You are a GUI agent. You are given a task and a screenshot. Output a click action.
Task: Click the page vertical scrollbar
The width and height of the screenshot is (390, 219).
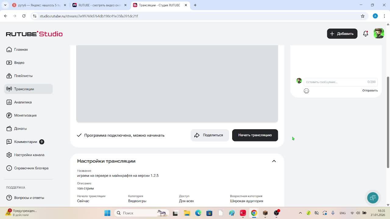coord(388,122)
